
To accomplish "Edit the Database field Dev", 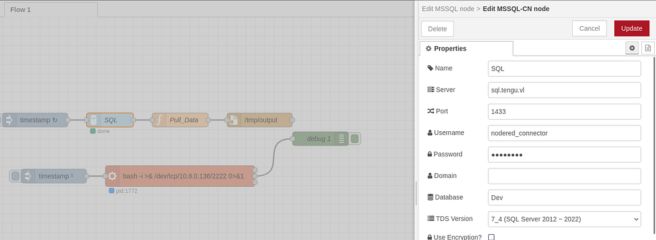I will point(564,197).
